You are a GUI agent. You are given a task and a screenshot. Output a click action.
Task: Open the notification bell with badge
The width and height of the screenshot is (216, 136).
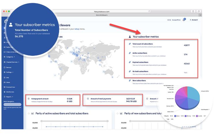point(184,20)
